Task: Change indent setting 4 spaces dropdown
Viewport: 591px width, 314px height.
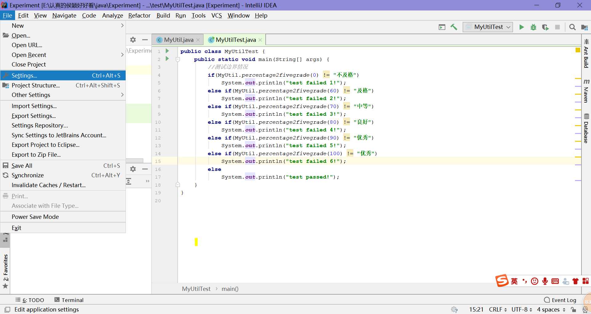Action: tap(551, 309)
